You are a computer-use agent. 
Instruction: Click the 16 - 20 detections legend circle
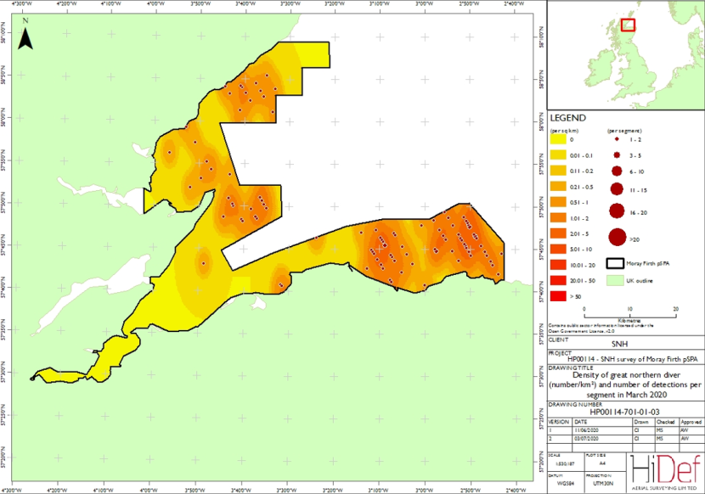pyautogui.click(x=617, y=211)
